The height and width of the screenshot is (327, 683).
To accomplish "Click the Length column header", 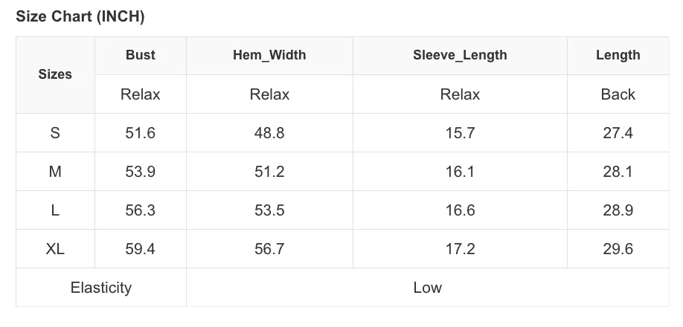I will [618, 55].
